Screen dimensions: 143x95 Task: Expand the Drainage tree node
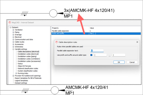(x=13, y=35)
